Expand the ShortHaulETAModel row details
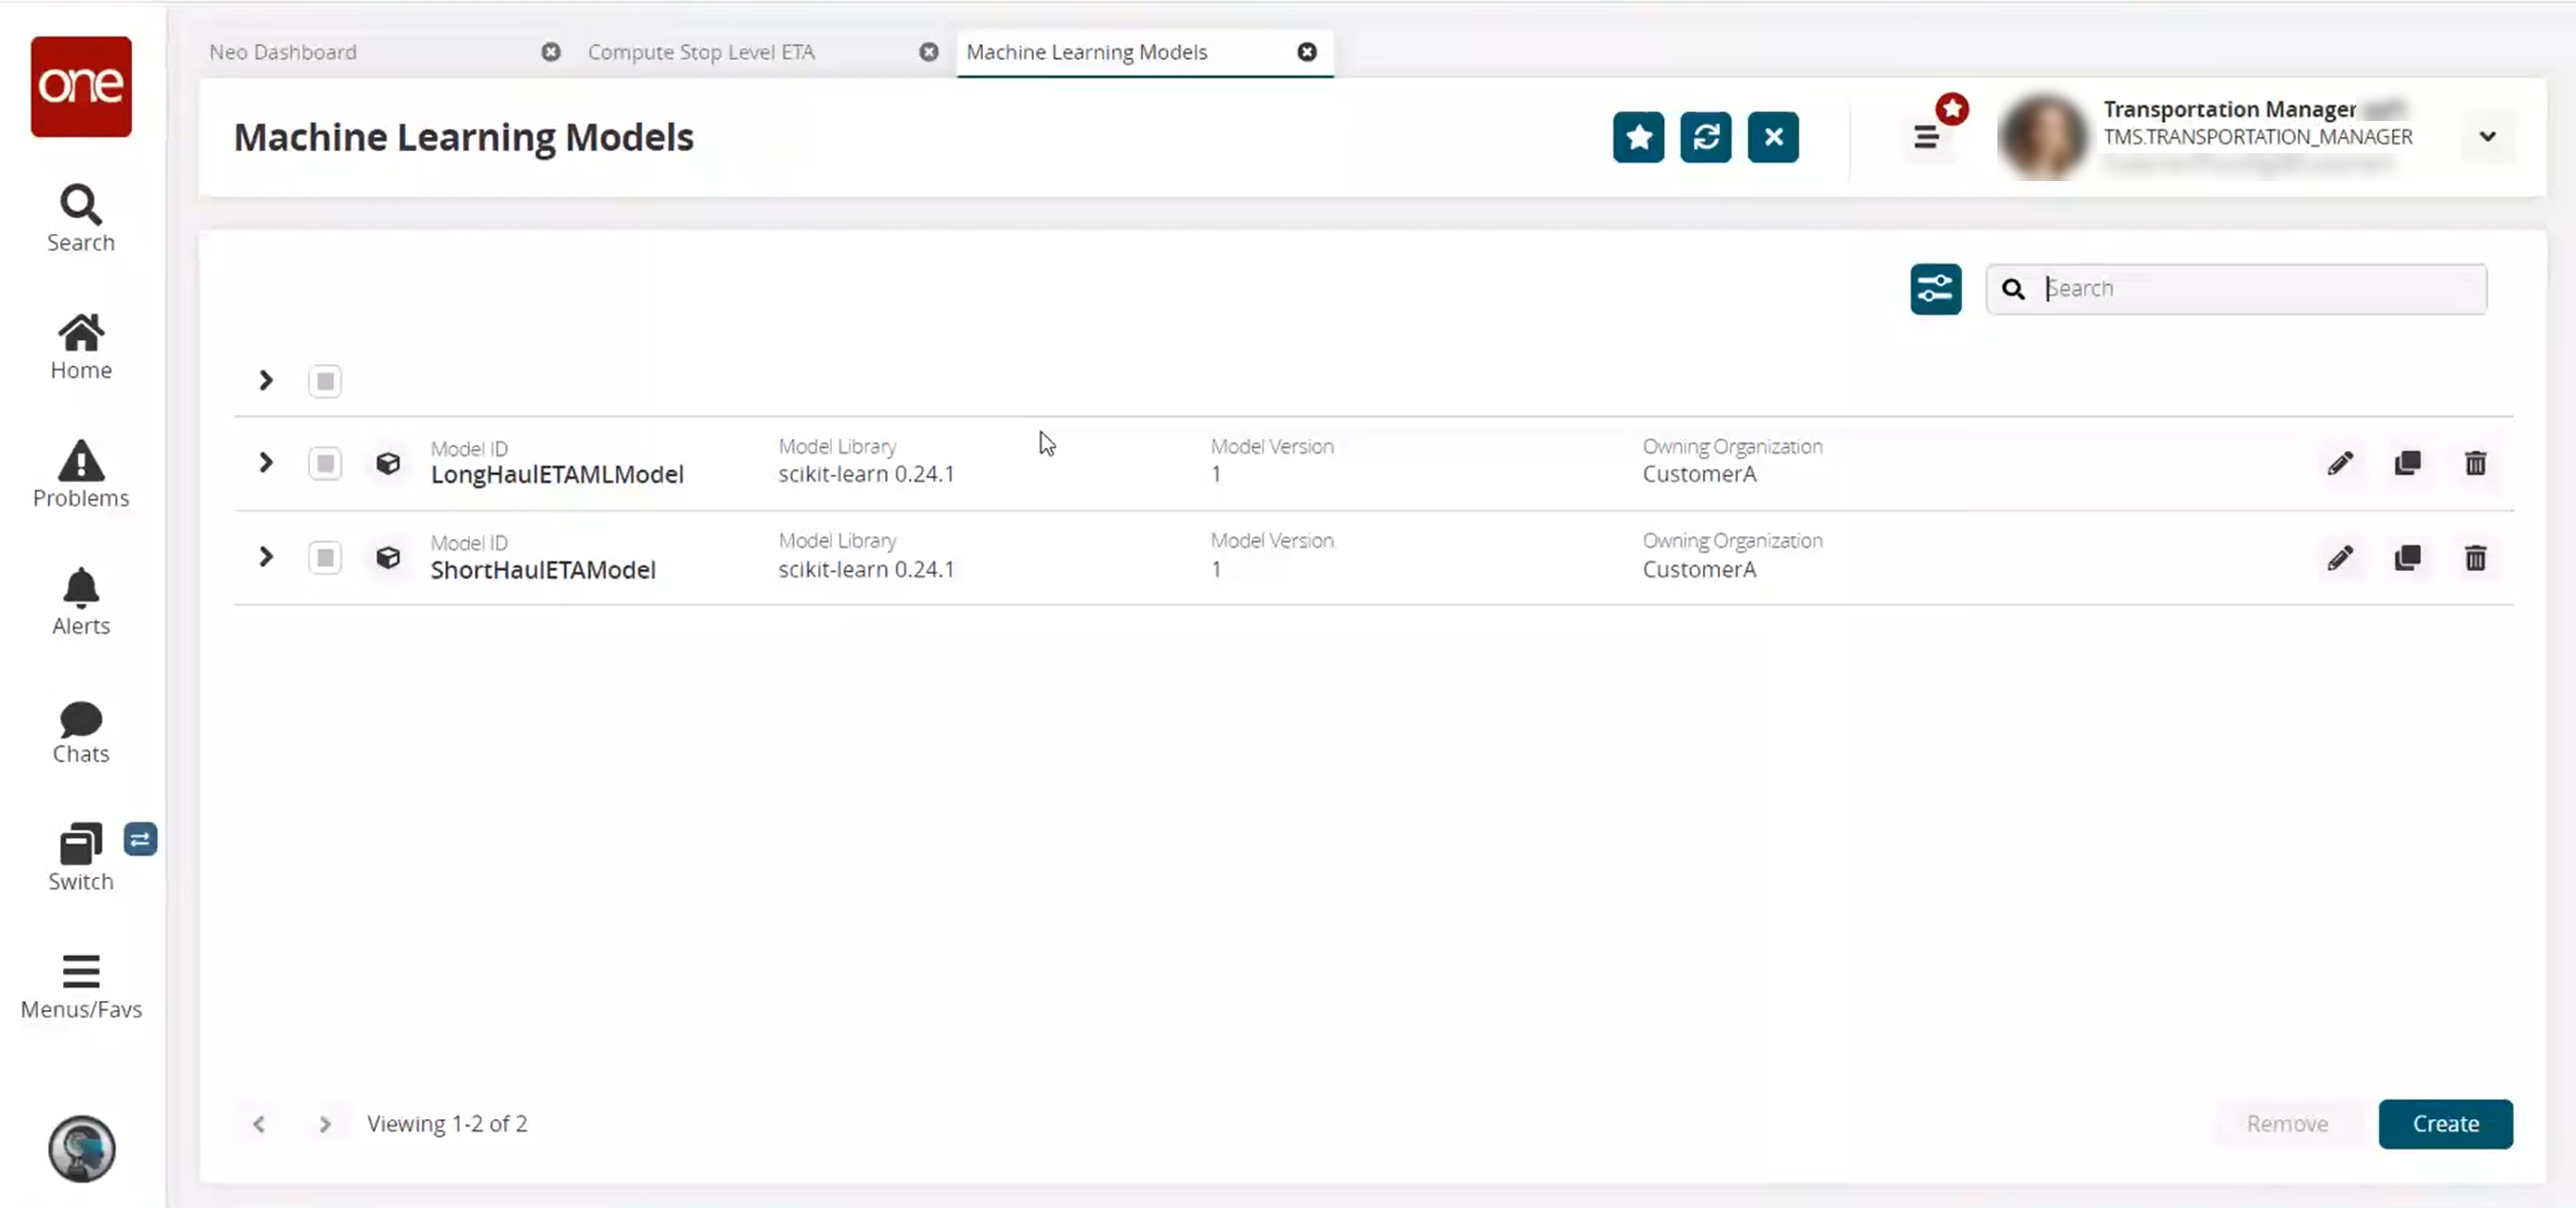This screenshot has height=1208, width=2576. coord(265,557)
